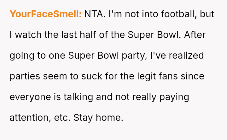
Task: Click the word "party" before the comma
Action: point(132,56)
